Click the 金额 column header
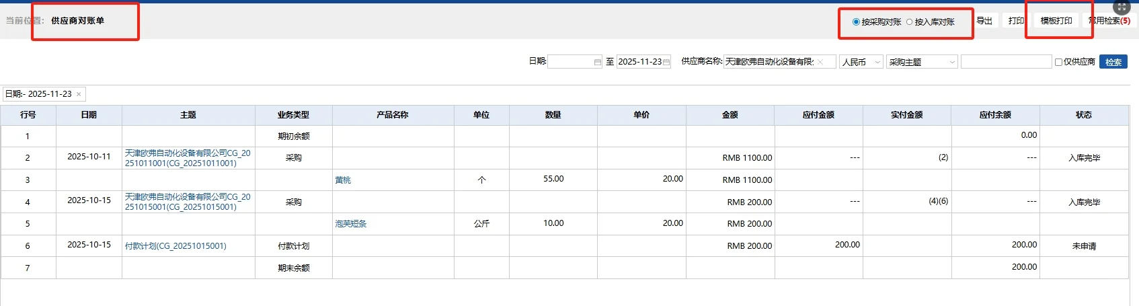Viewport: 1139px width, 306px height. click(730, 115)
